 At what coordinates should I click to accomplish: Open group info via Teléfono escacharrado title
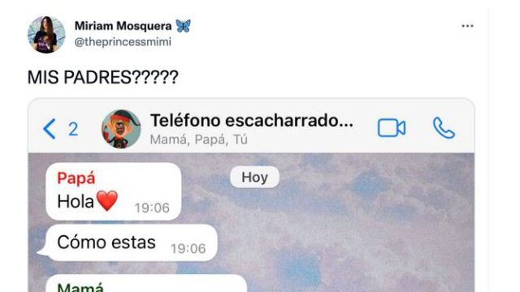(252, 120)
